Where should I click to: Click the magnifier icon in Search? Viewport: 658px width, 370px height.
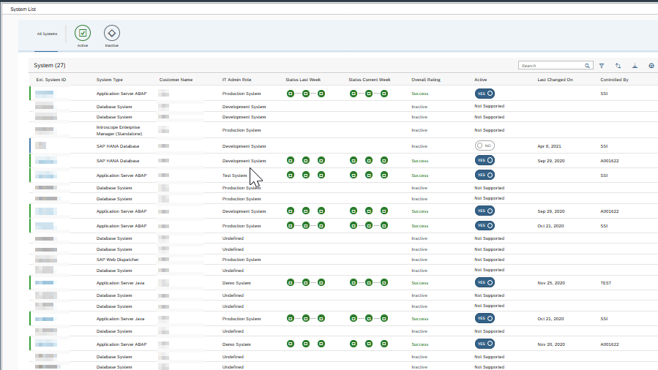tap(587, 66)
